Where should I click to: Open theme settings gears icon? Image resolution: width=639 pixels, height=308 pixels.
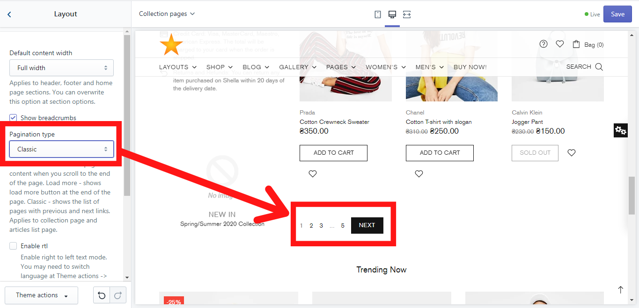[x=620, y=130]
